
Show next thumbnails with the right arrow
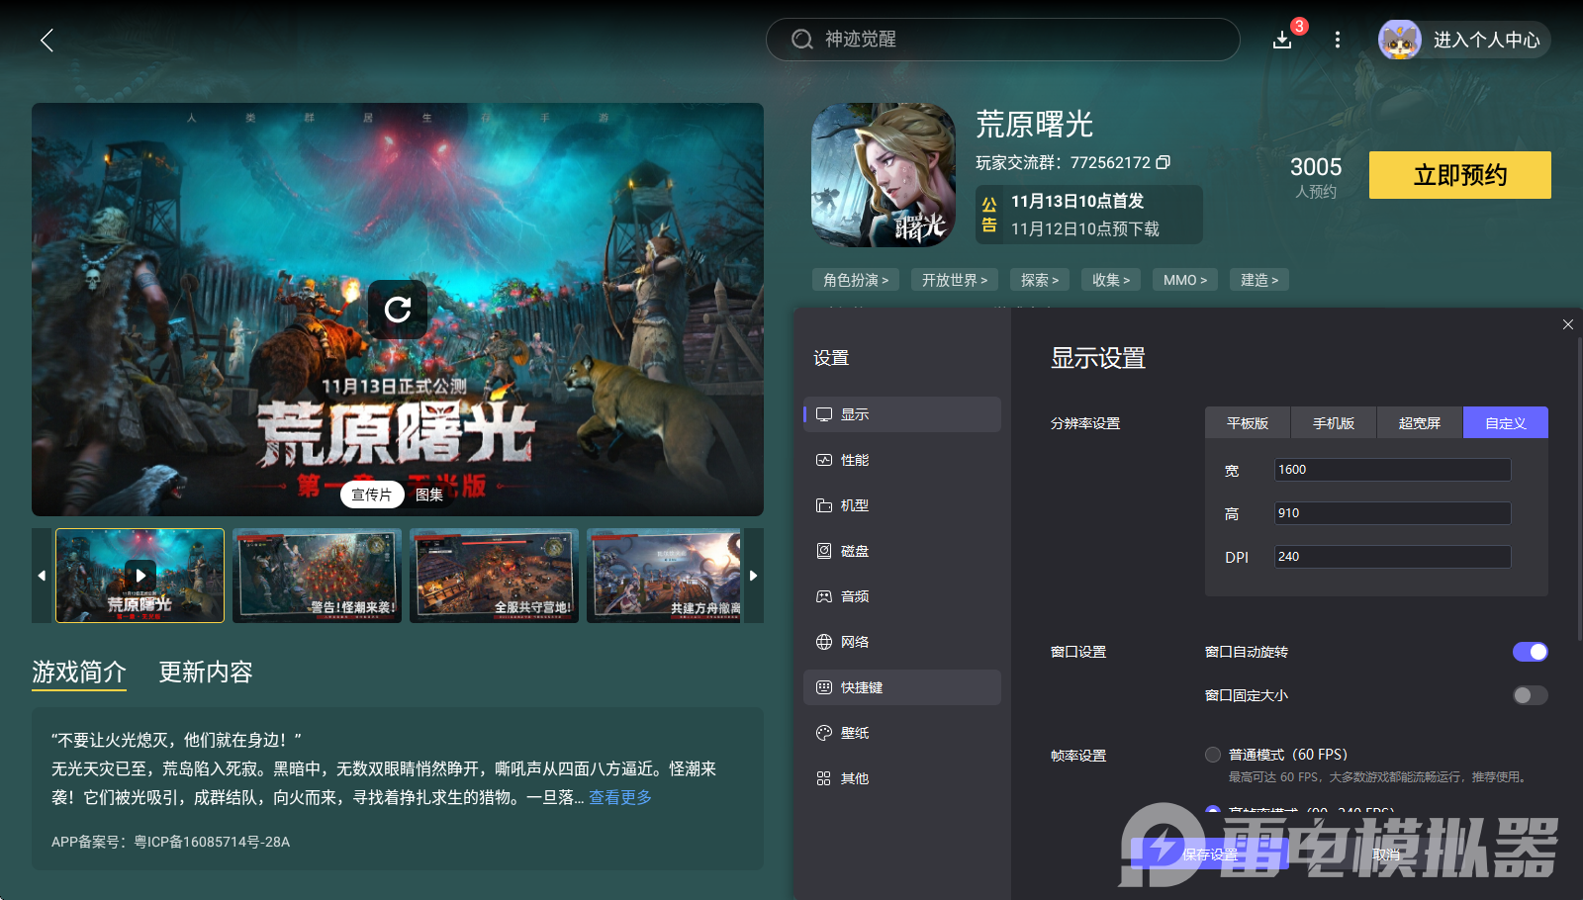(x=754, y=576)
